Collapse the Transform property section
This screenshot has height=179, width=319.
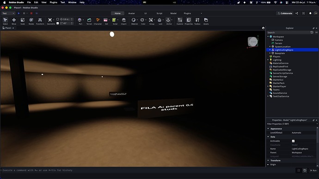click(x=268, y=161)
